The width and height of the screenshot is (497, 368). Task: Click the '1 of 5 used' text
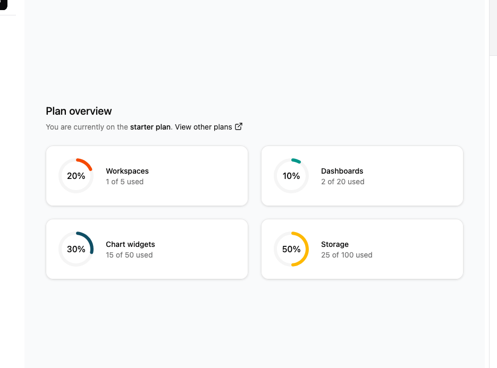coord(124,182)
